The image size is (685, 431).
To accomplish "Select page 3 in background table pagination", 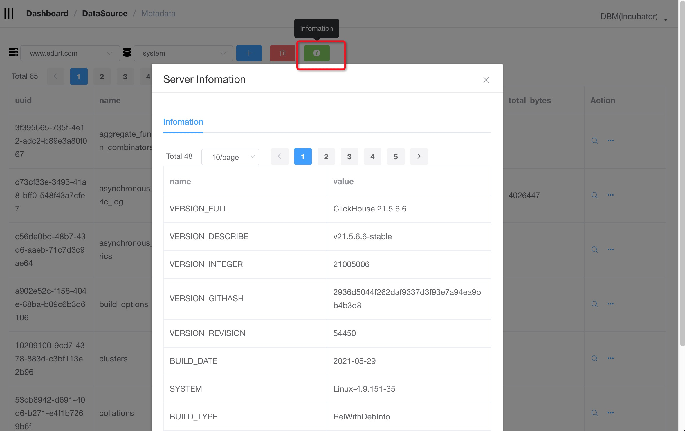I will tap(125, 76).
